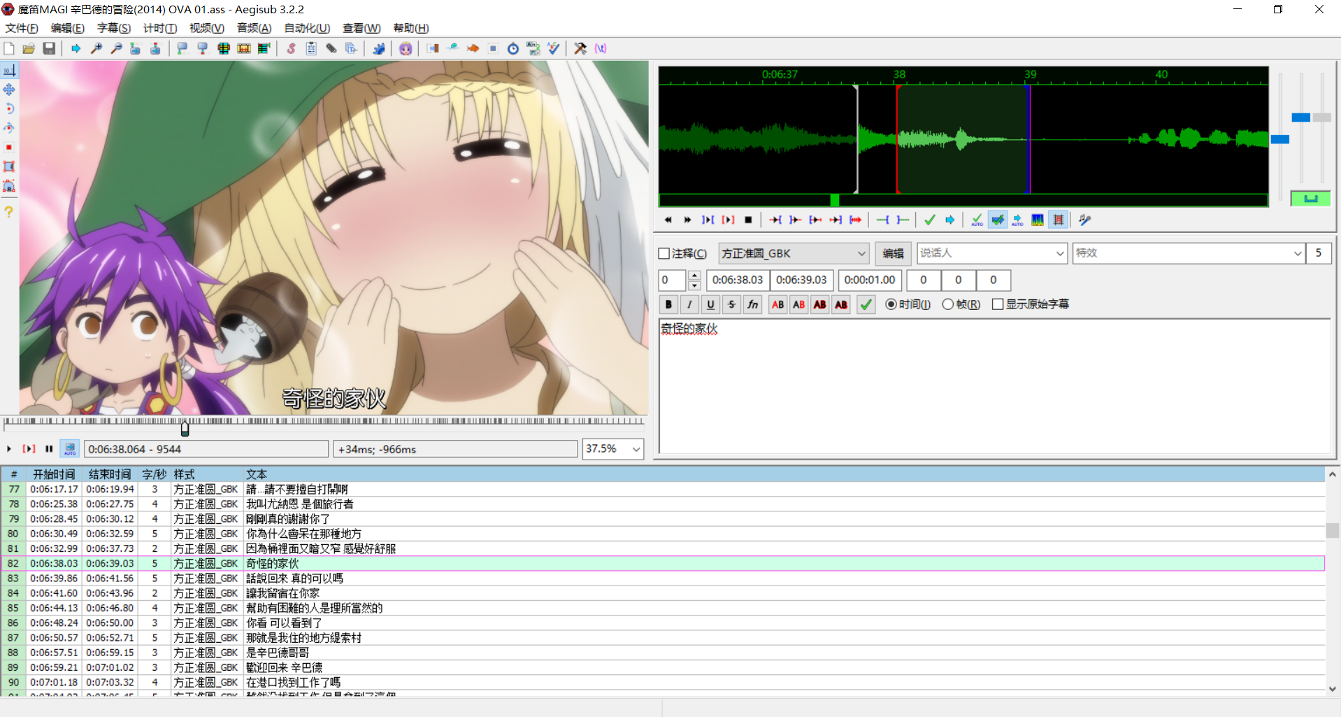The height and width of the screenshot is (717, 1341).
Task: Open the Spell Checker icon
Action: [554, 48]
